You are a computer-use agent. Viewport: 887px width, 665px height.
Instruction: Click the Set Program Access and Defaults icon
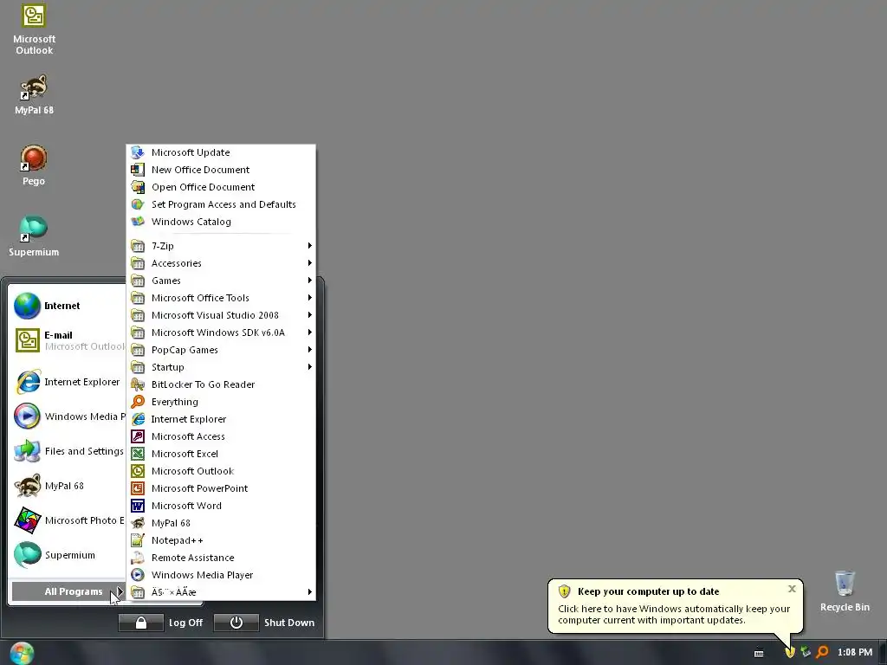click(x=138, y=204)
